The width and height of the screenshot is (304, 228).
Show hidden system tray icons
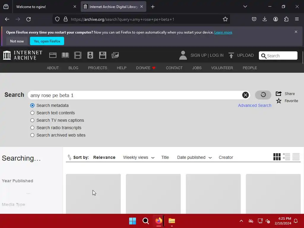(x=241, y=221)
